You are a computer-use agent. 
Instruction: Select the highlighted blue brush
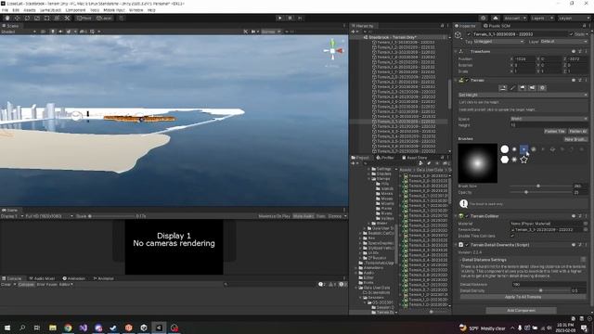pos(523,149)
